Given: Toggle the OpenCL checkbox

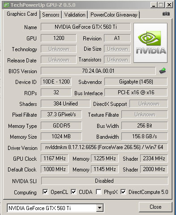Looking at the screenshot, I should tap(45, 192).
